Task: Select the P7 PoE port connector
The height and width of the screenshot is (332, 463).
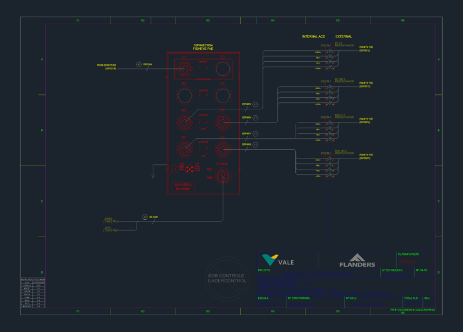Action: coord(185,149)
